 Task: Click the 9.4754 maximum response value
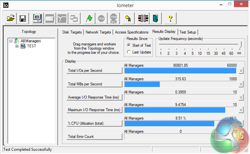(180, 105)
